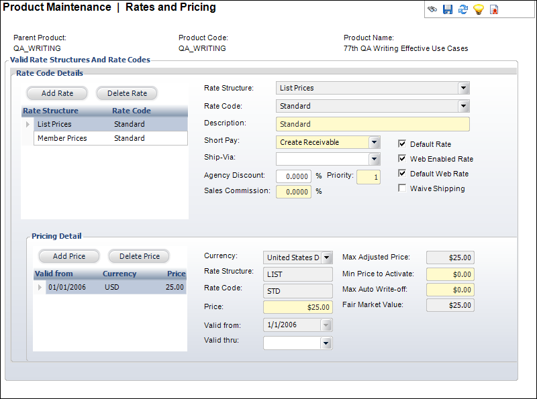The width and height of the screenshot is (537, 399).
Task: Click the Delete Price button
Action: (138, 256)
